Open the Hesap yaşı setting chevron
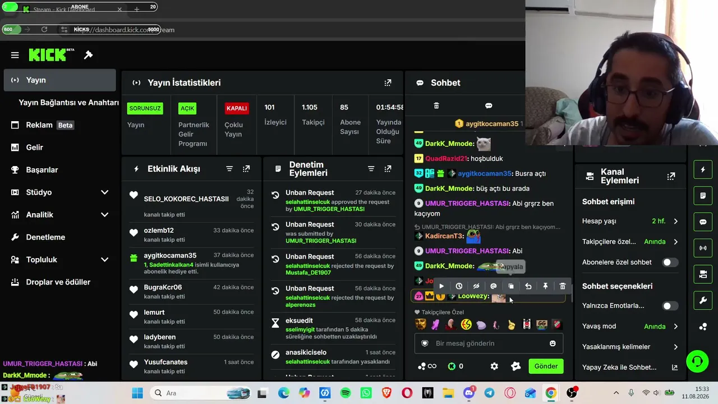 tap(675, 221)
